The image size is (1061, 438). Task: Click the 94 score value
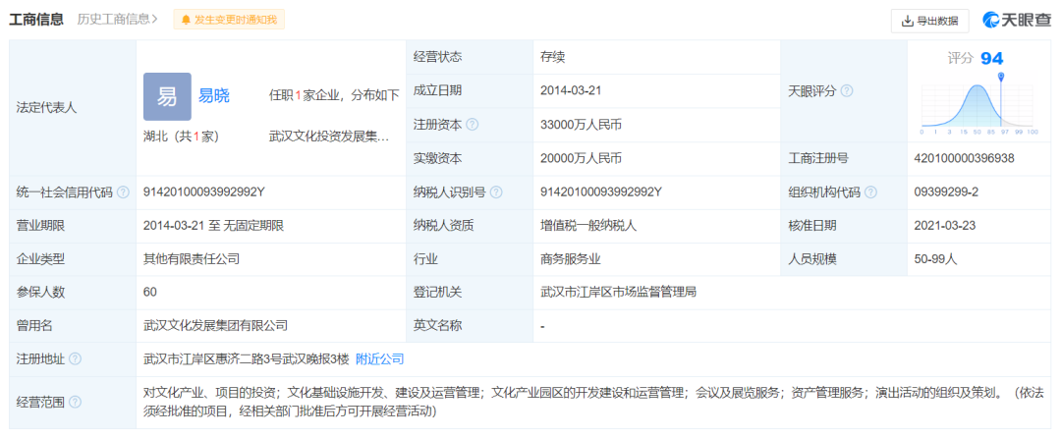pyautogui.click(x=991, y=58)
